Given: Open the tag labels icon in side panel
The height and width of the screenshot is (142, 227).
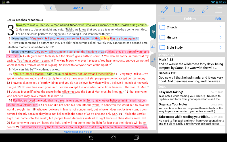Looking at the screenshot, I should pyautogui.click(x=191, y=10).
